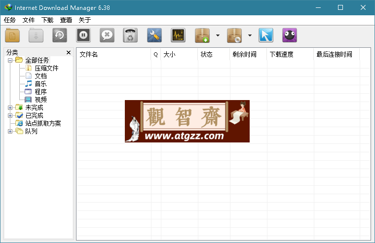The height and width of the screenshot is (243, 375).
Task: Maximize the Internet Download Manager window
Action: click(340, 7)
